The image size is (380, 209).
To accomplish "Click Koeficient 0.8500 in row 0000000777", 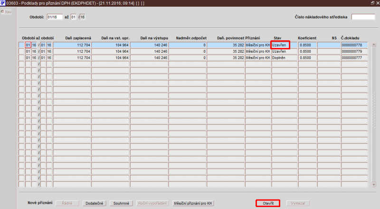I will coord(307,57).
